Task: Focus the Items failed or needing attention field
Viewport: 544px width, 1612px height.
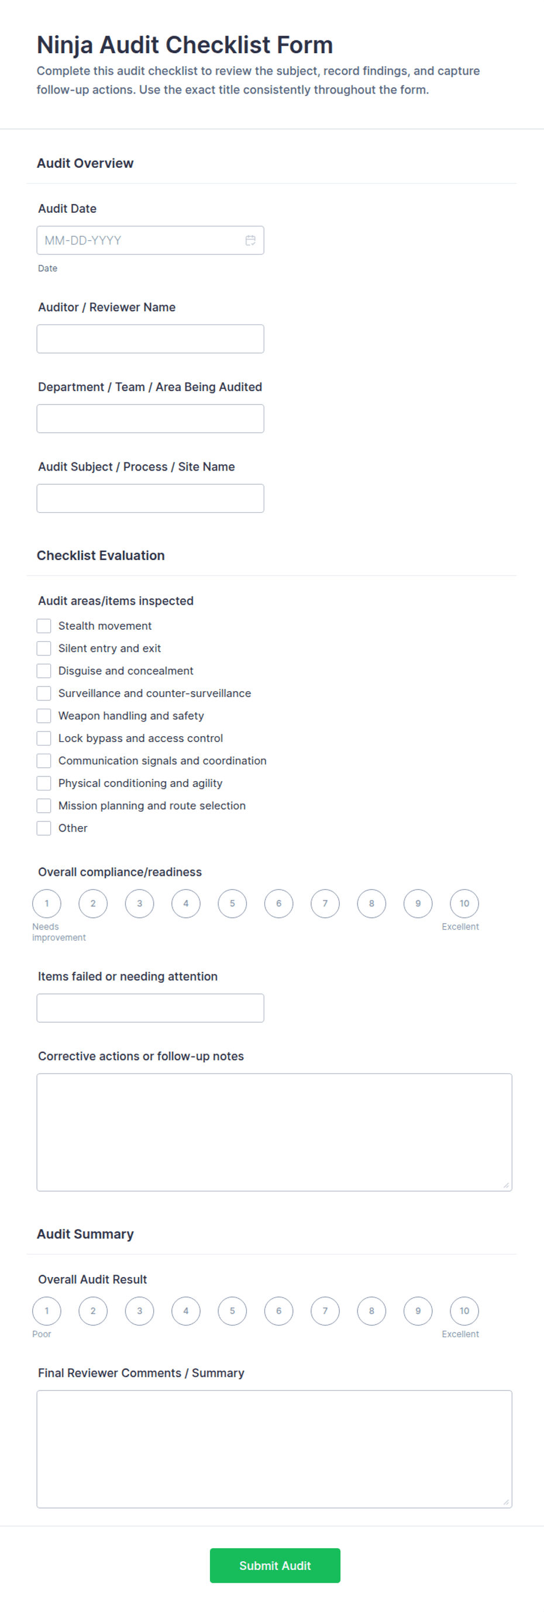Action: point(150,1007)
